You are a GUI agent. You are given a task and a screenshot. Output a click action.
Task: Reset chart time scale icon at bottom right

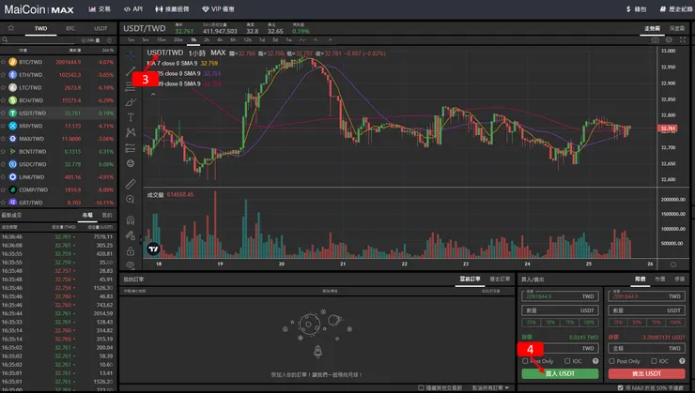click(x=673, y=265)
